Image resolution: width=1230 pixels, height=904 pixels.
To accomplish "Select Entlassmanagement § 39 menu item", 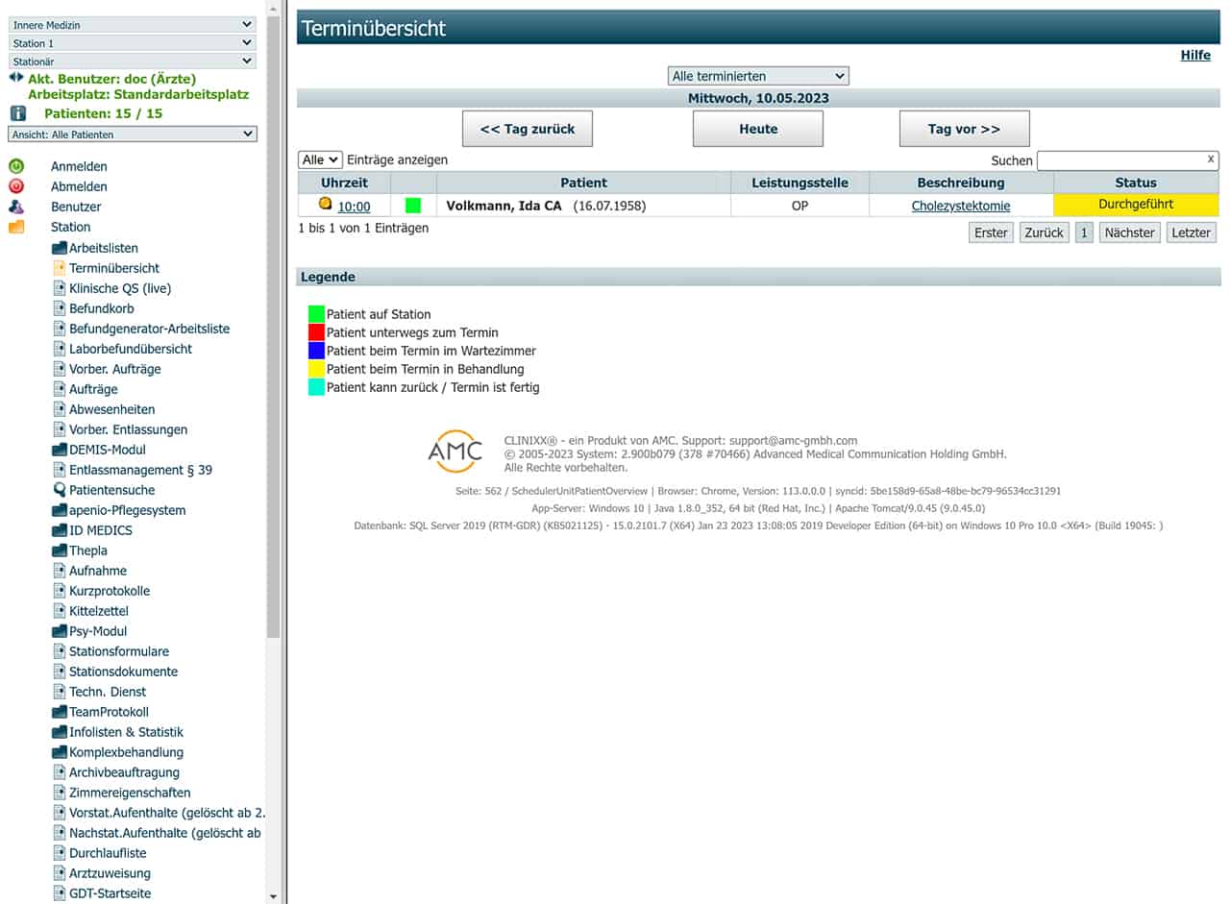I will pos(140,470).
